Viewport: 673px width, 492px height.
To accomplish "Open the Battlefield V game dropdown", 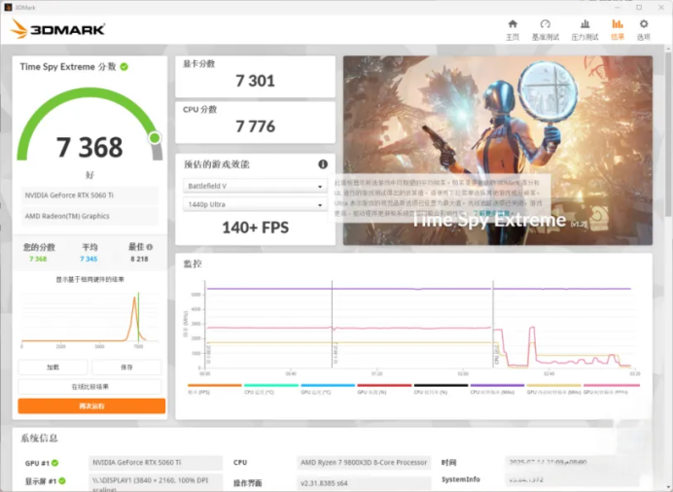I will [x=255, y=186].
